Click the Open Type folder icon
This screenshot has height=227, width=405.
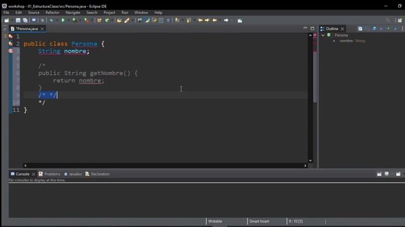click(119, 20)
